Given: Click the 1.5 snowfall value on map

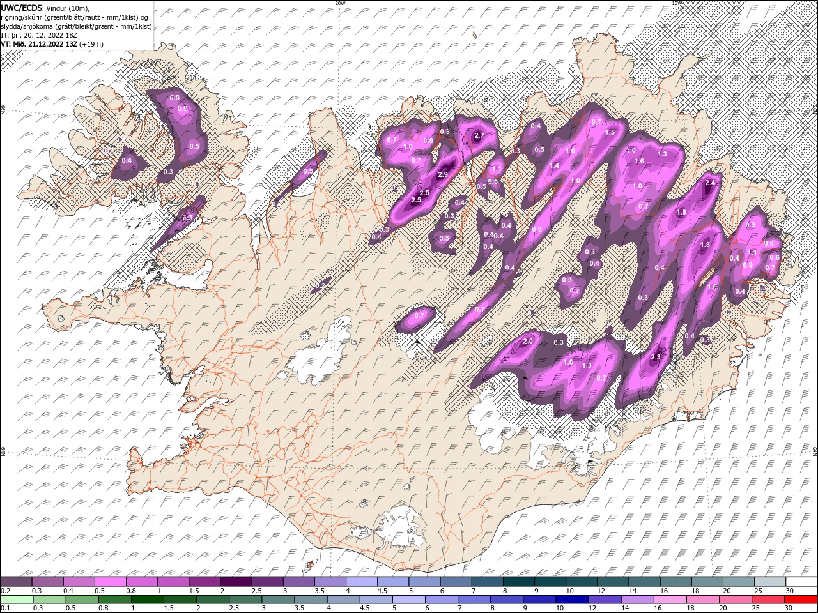Looking at the screenshot, I should [x=610, y=133].
